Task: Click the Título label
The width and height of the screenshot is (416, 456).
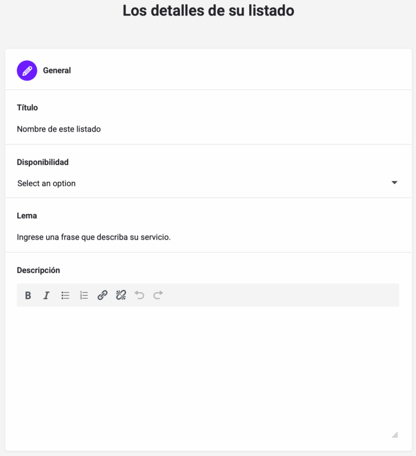Action: coord(27,108)
